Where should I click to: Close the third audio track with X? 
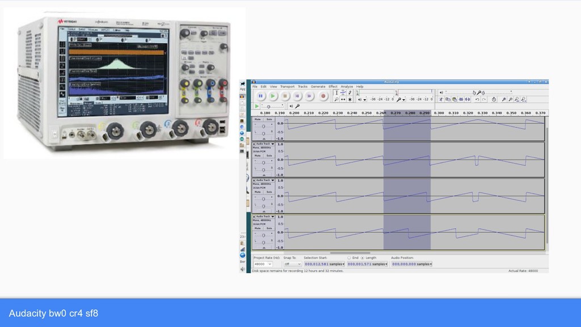(x=254, y=180)
